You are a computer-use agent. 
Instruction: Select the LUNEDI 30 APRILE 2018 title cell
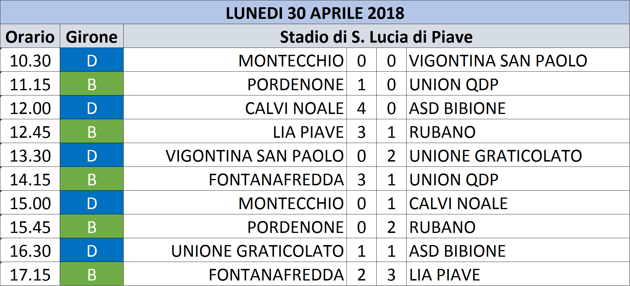pos(315,12)
